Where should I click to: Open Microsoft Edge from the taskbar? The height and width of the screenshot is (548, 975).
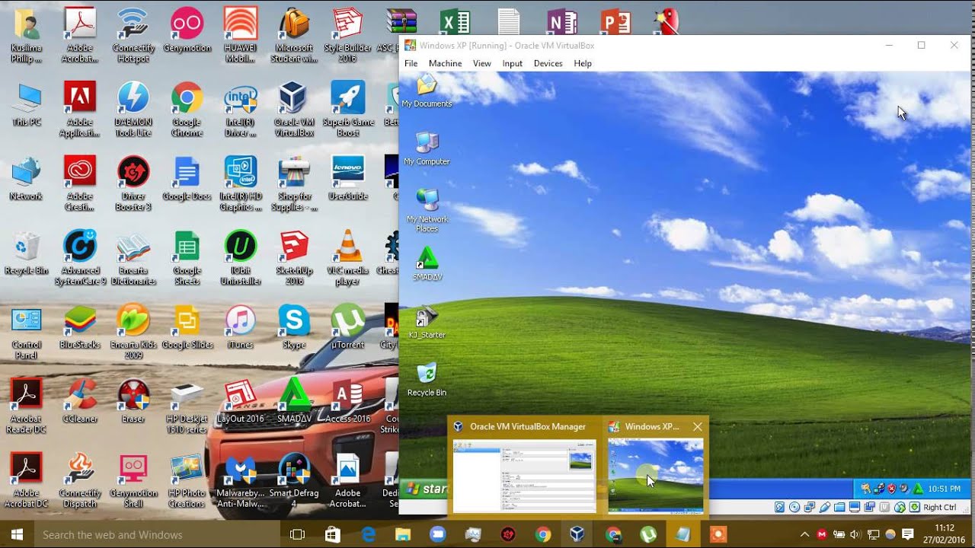[x=367, y=534]
